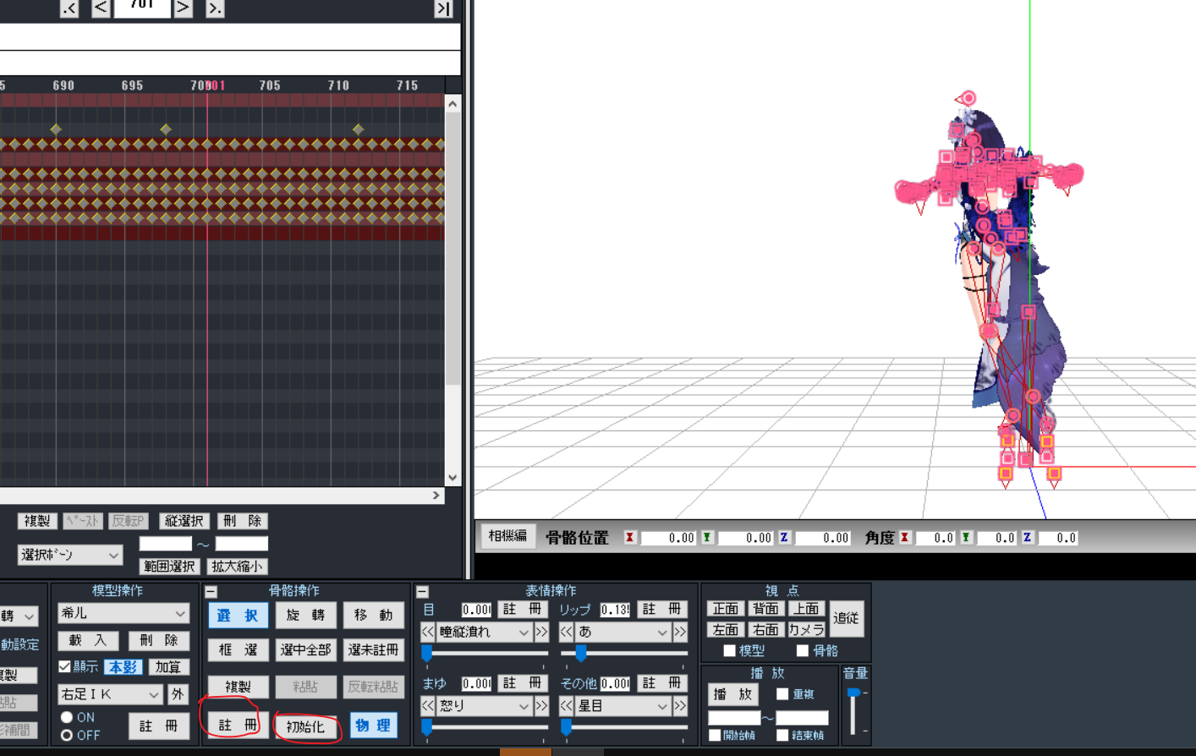
Task: Set view to 右面 right
Action: coord(765,630)
